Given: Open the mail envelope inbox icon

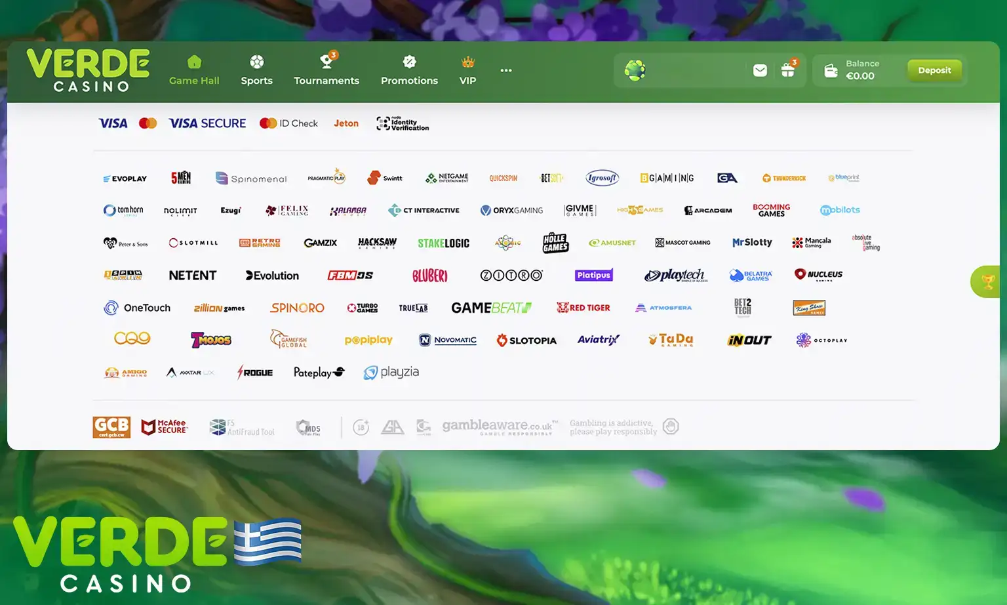Looking at the screenshot, I should (760, 70).
